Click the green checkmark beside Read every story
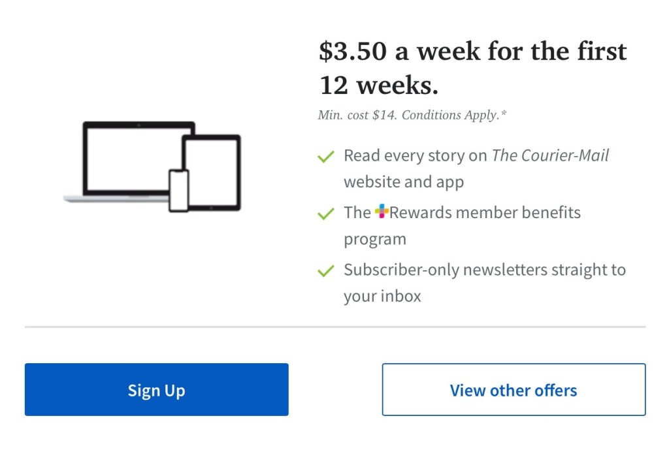The width and height of the screenshot is (669, 450). [x=325, y=157]
